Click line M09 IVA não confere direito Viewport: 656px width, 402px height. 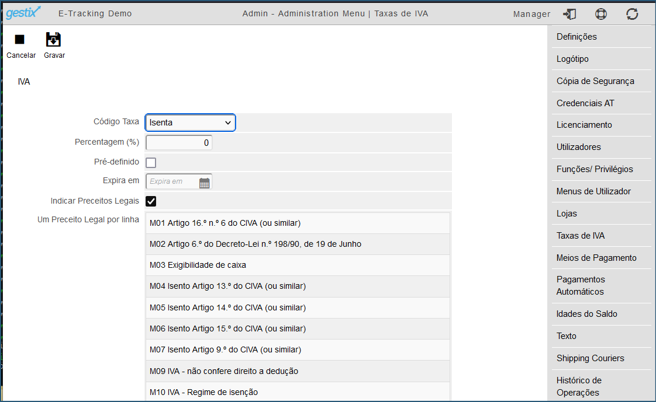point(298,371)
